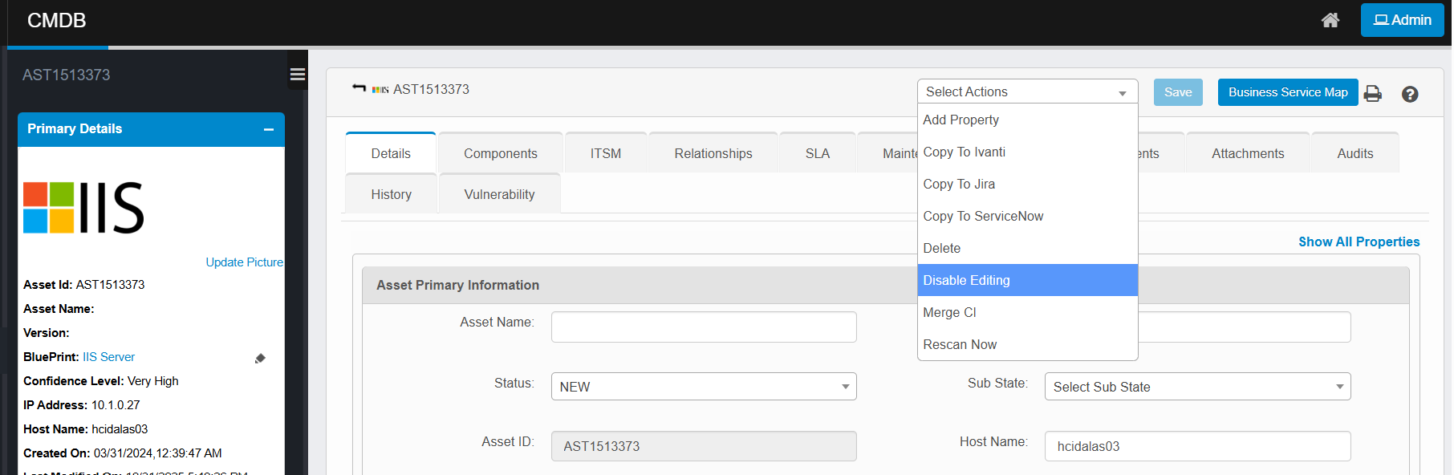
Task: Toggle the sidebar hamburger menu icon
Action: pyautogui.click(x=297, y=75)
